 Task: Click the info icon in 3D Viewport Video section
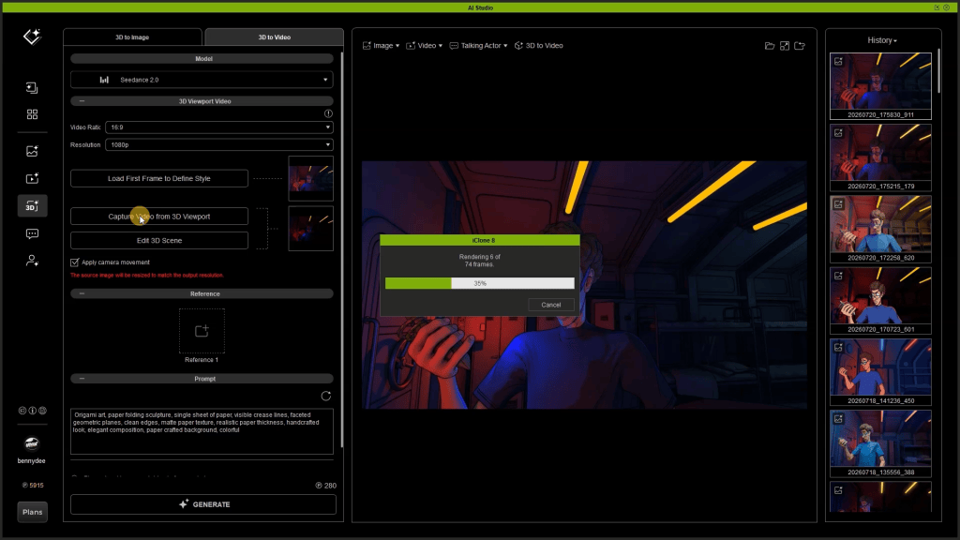pos(328,113)
